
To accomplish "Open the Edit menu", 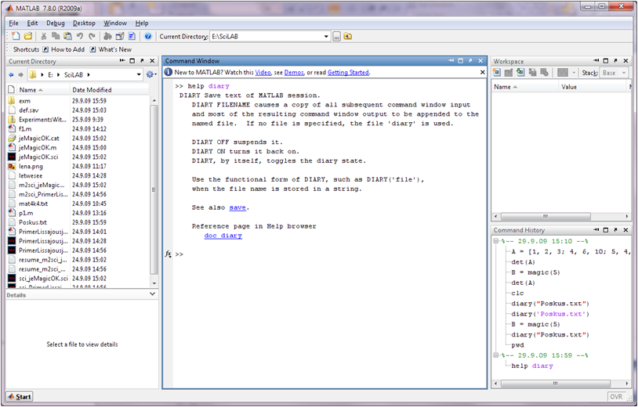I will [33, 23].
